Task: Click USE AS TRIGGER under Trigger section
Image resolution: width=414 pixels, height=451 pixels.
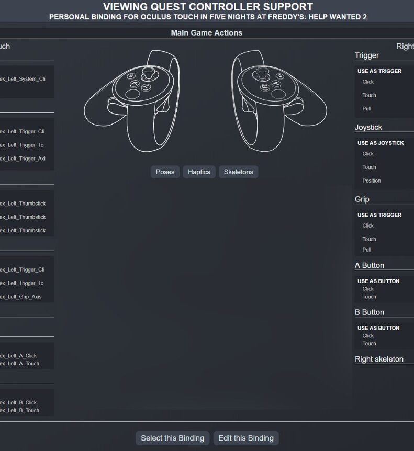Action: tap(379, 71)
